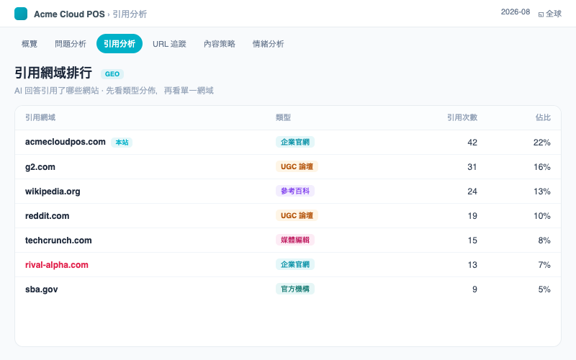
Task: Click the 10% share value
Action: pos(542,216)
